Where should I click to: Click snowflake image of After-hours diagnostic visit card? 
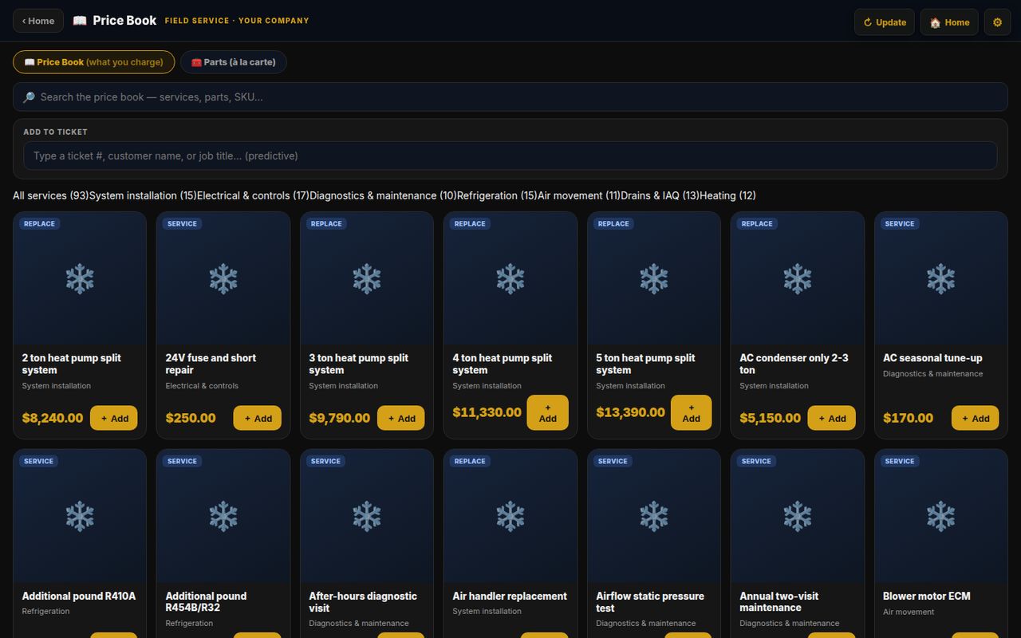pos(367,516)
